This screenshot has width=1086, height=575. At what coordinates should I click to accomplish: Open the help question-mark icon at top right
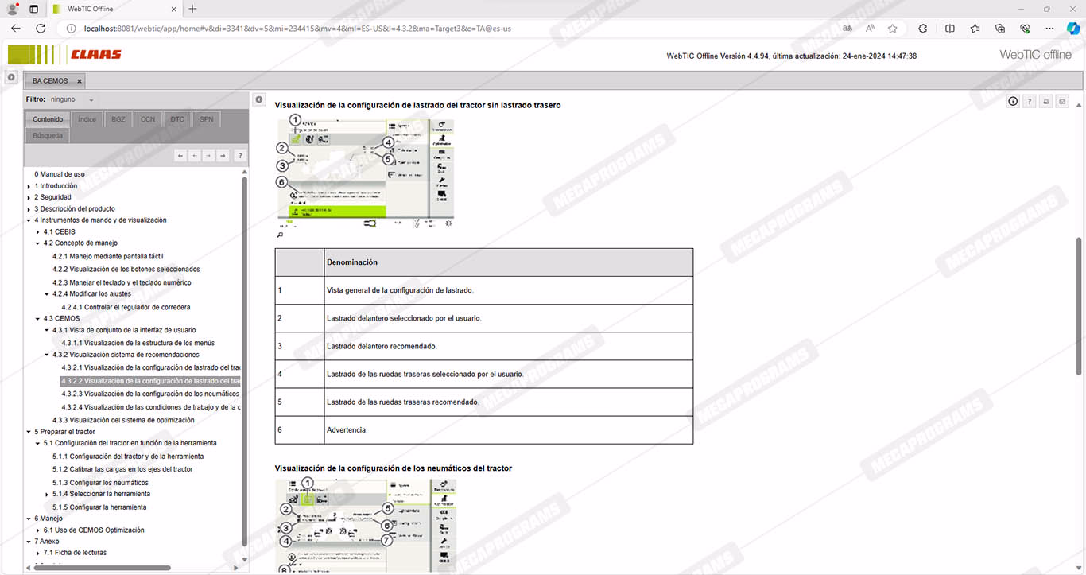click(1030, 102)
